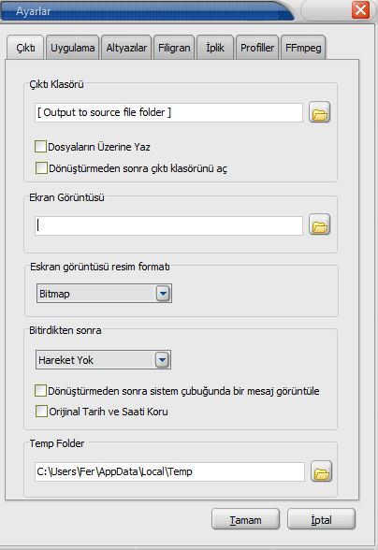Open the Bitmap image format dropdown

click(x=163, y=294)
